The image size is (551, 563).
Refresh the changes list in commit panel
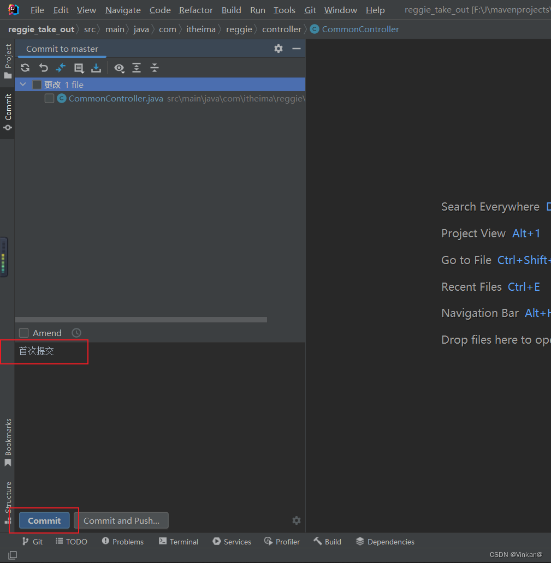pyautogui.click(x=25, y=68)
